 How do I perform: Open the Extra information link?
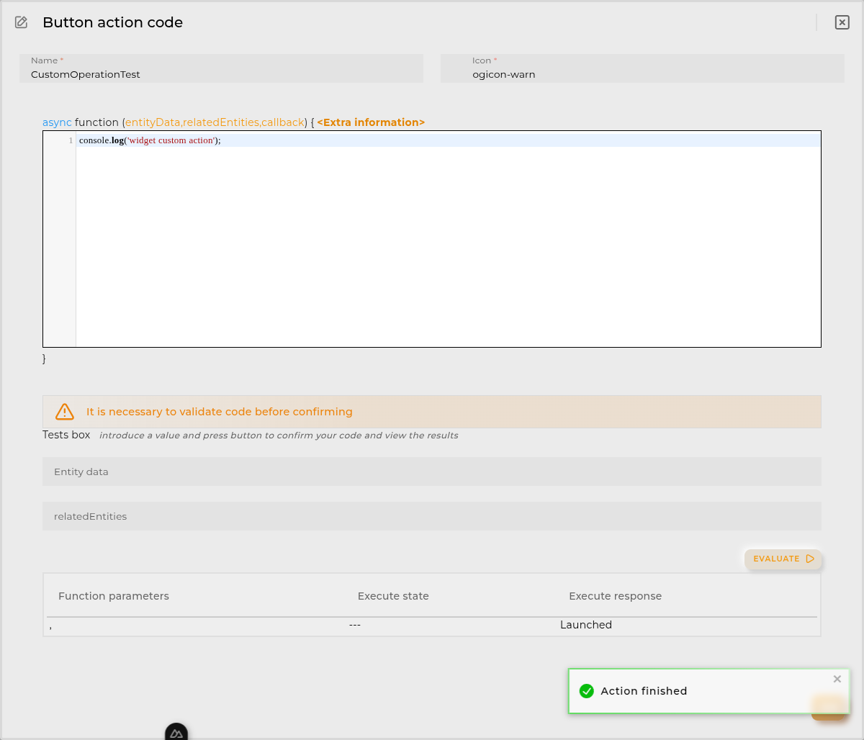371,122
